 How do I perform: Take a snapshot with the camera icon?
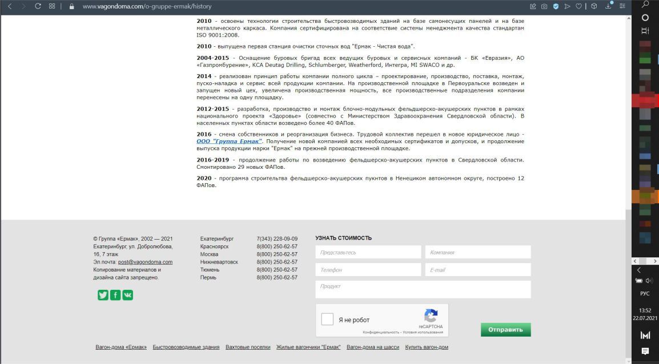point(544,6)
